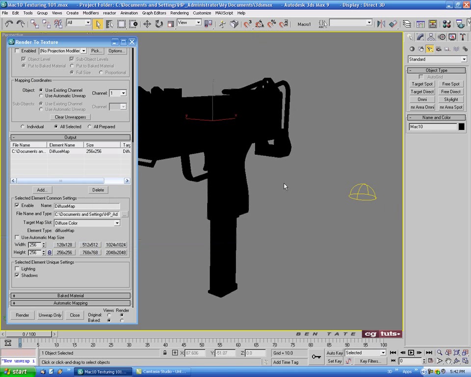The height and width of the screenshot is (377, 471).
Task: Switch to the Utilities hammer tab
Action: 463,37
